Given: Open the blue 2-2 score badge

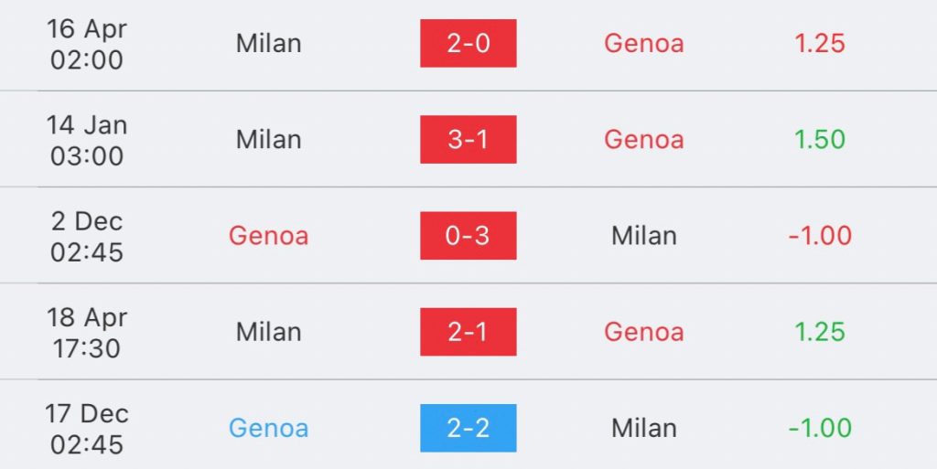Looking at the screenshot, I should click(468, 428).
